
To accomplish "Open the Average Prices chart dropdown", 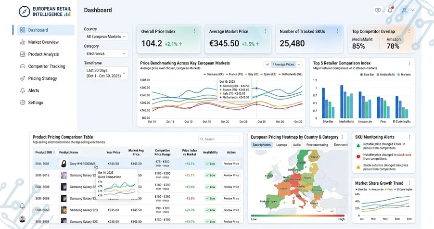I will (286, 64).
